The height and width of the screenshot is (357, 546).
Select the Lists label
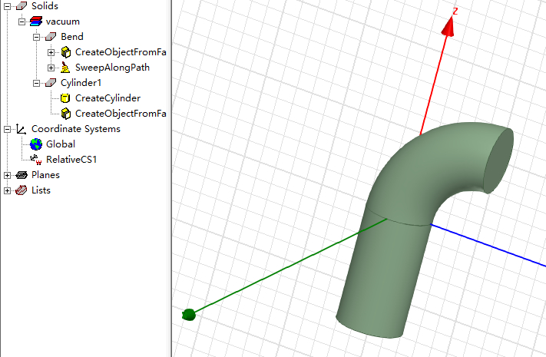[x=41, y=190]
